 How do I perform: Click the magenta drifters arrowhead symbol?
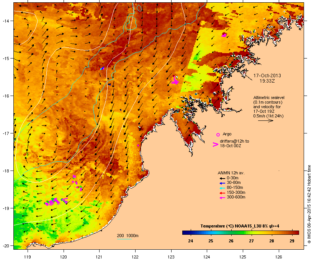[x=216, y=145]
